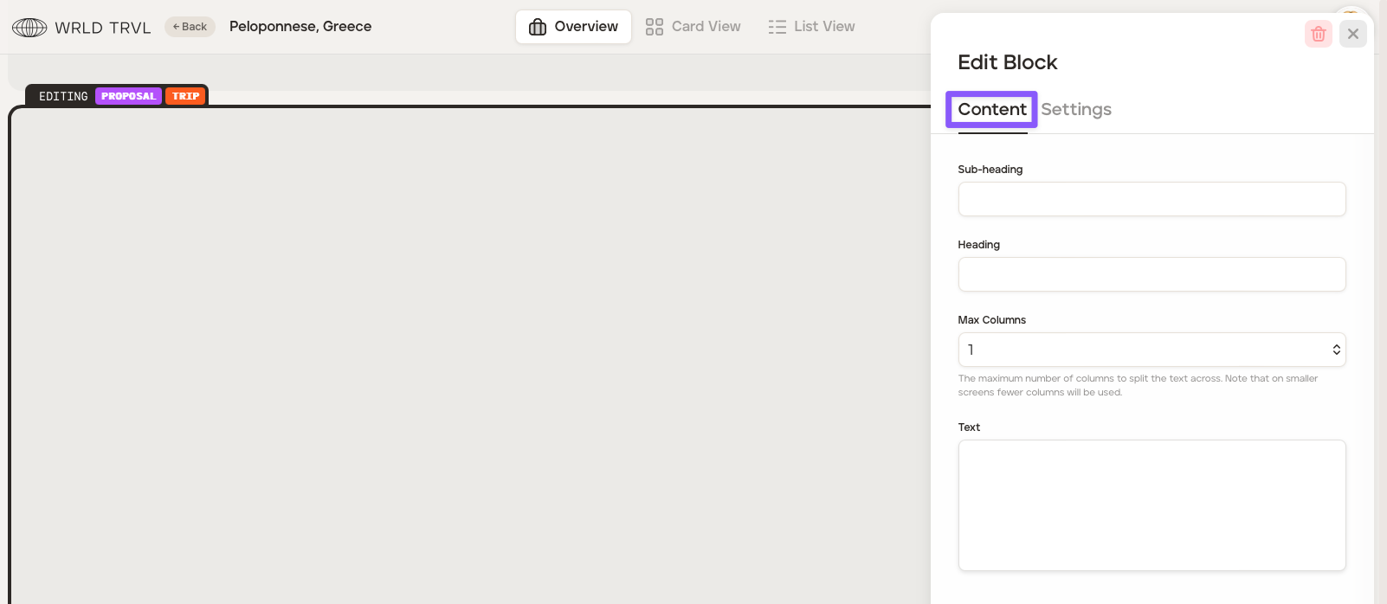Focus the Sub-heading input field

click(x=1151, y=199)
